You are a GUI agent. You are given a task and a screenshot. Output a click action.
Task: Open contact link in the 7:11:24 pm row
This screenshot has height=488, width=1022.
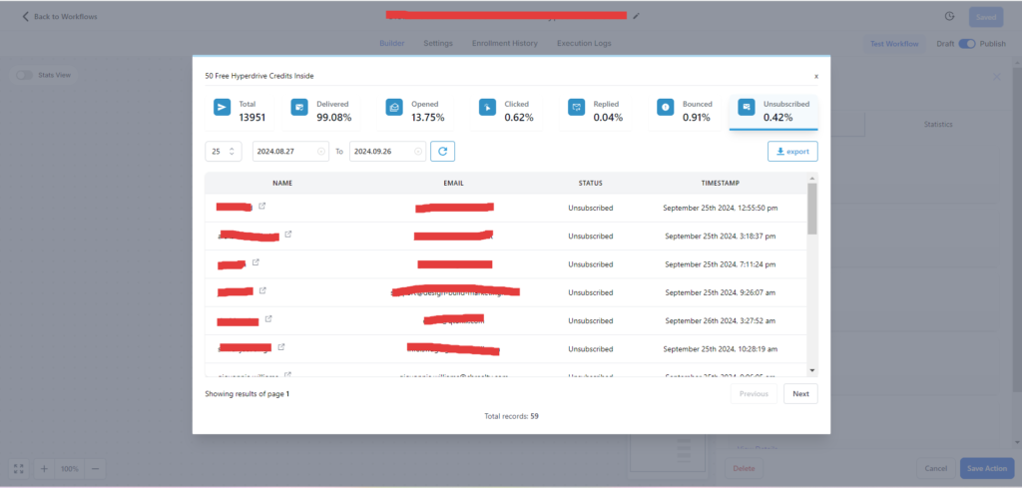[255, 262]
